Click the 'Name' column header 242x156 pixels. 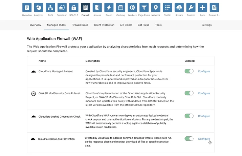click(x=42, y=61)
